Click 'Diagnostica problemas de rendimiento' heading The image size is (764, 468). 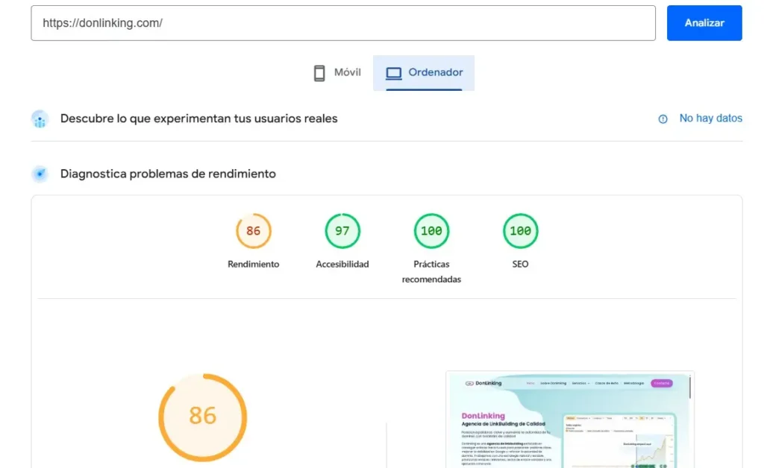168,174
